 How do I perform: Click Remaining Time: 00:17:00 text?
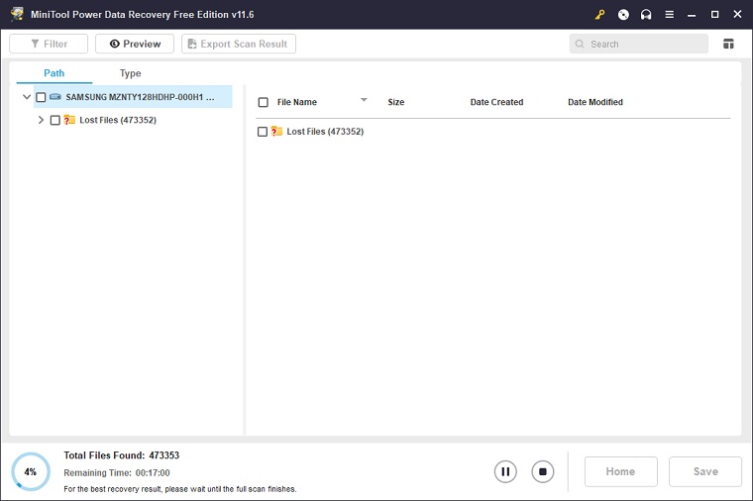click(117, 472)
